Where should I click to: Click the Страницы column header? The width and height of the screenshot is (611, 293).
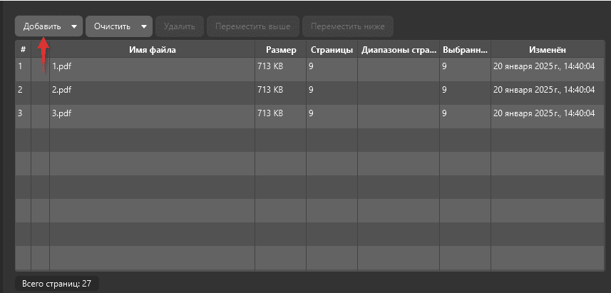point(332,49)
